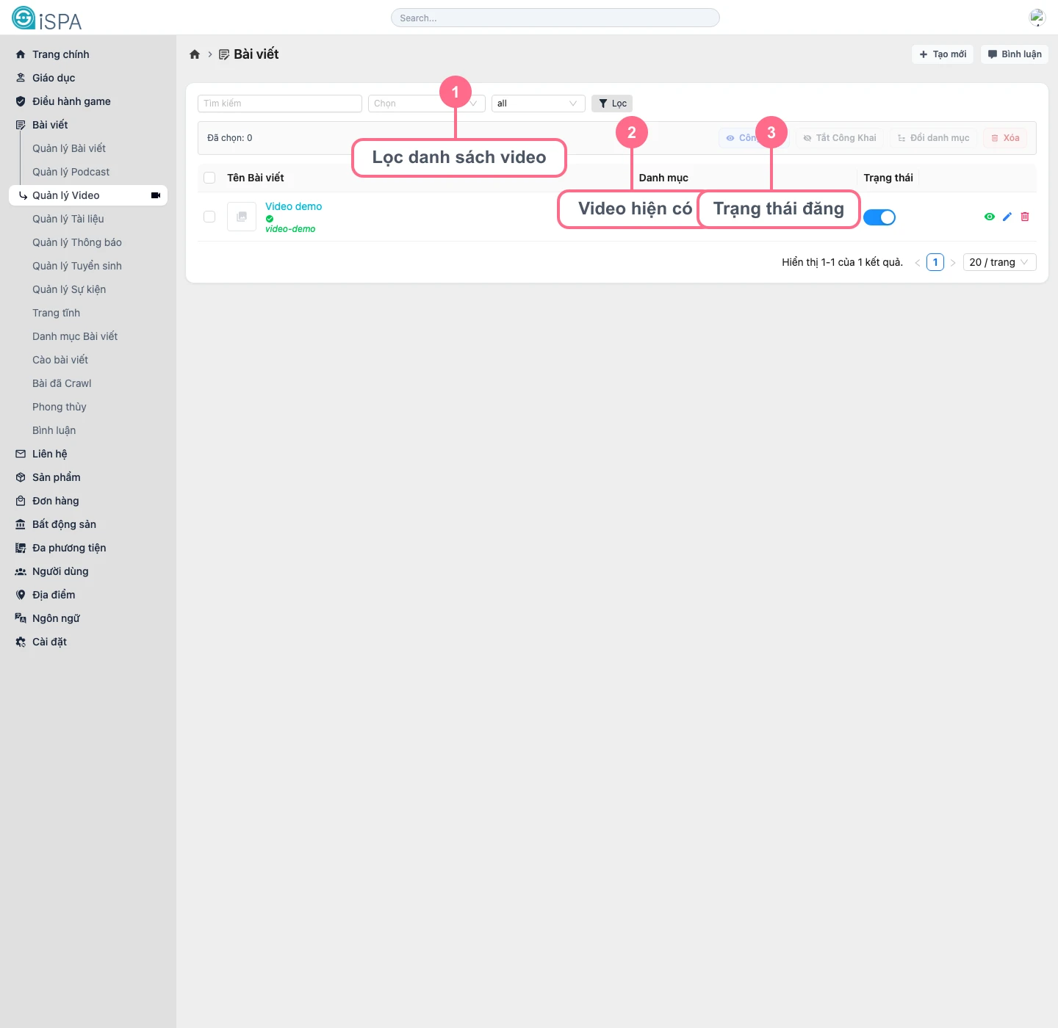Open the '20 / trang' page size dropdown
Screen dimensions: 1058x1028
pyautogui.click(x=999, y=262)
